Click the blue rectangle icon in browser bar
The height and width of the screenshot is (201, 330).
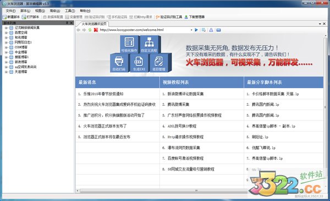(x=219, y=30)
